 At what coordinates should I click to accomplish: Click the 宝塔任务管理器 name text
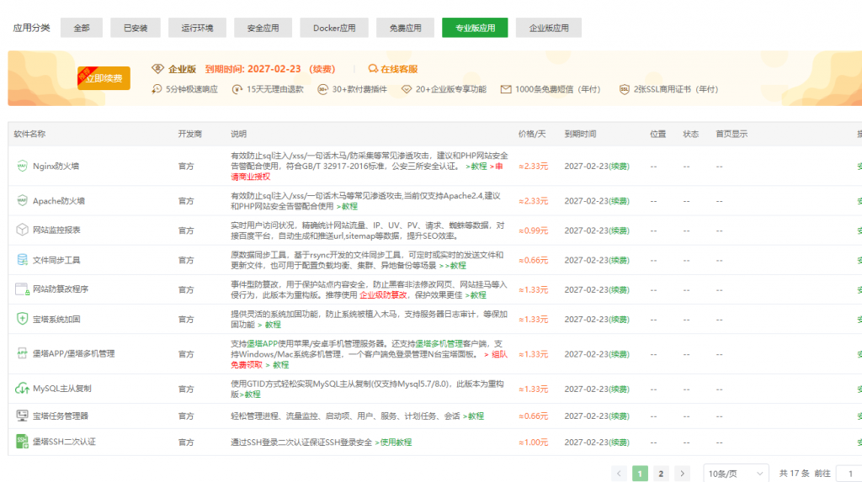[61, 416]
